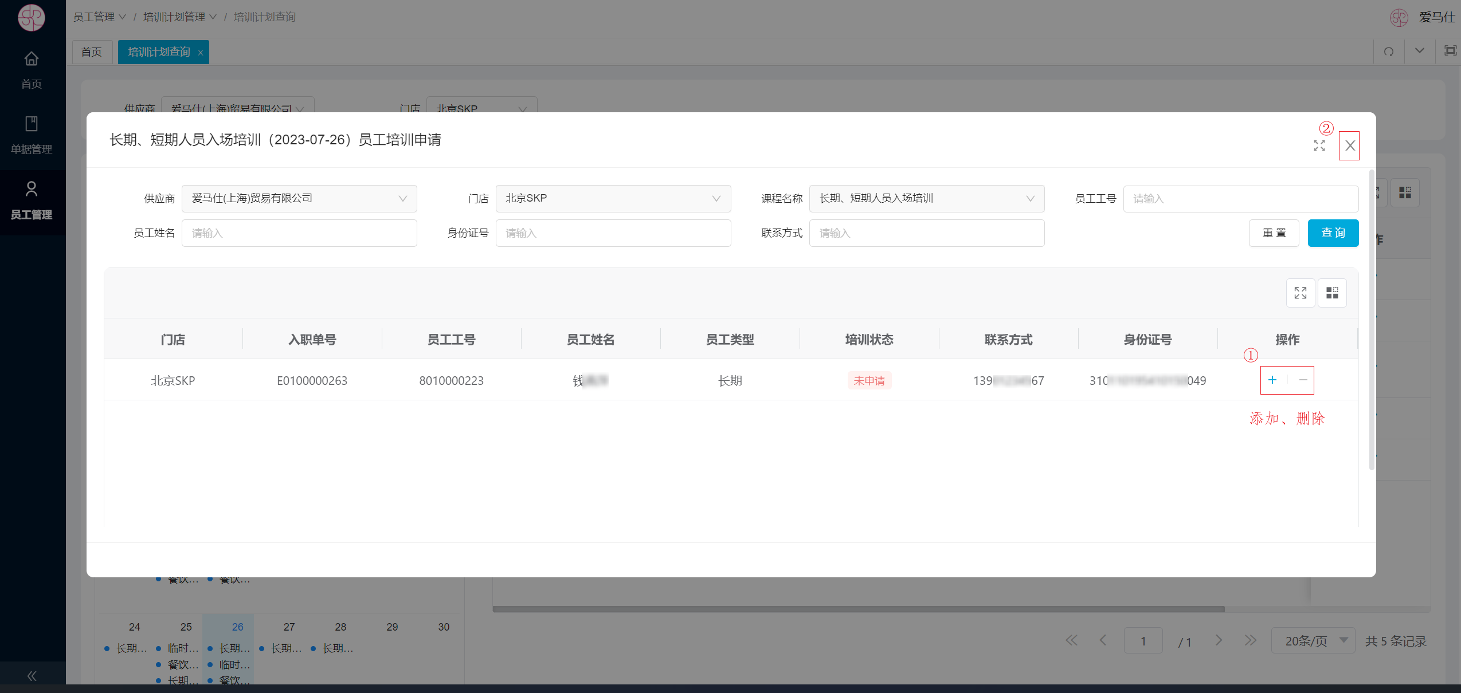Click the 长期 employee type cell

point(730,381)
